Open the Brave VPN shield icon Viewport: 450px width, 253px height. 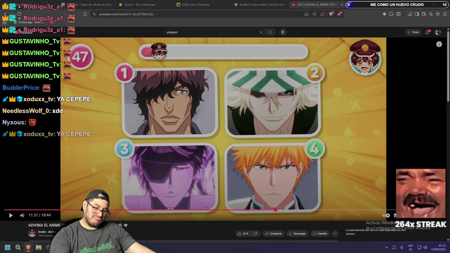[x=438, y=14]
